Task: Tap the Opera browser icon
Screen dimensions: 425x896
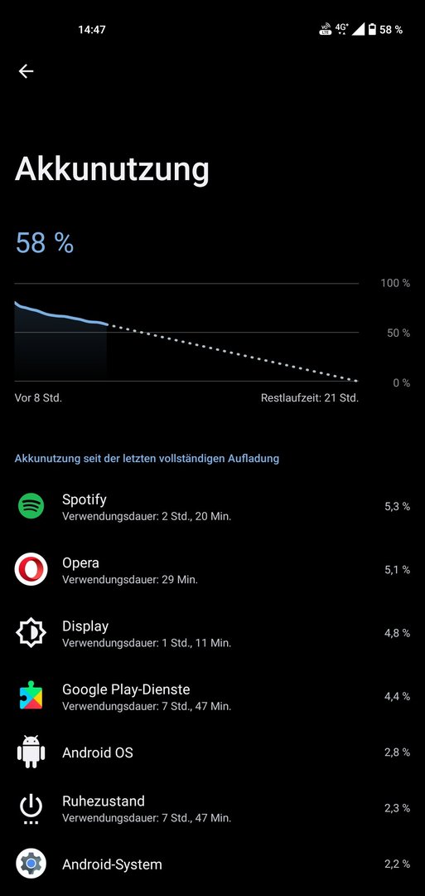Action: [x=31, y=570]
